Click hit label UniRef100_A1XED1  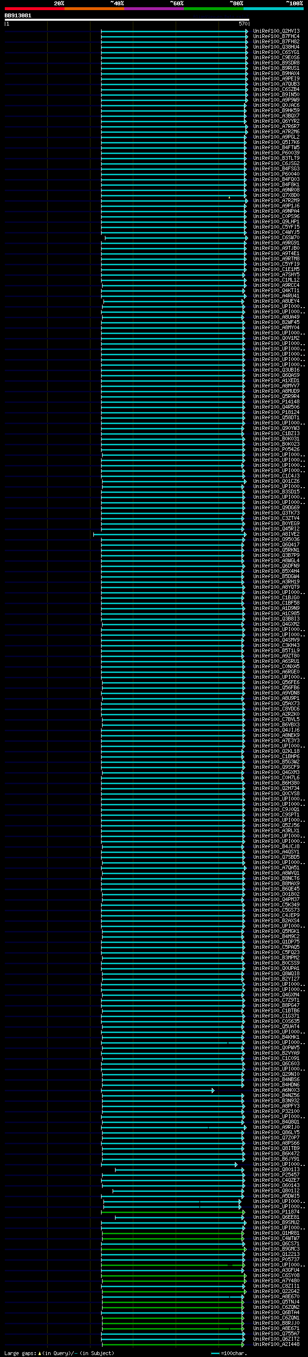pos(276,381)
